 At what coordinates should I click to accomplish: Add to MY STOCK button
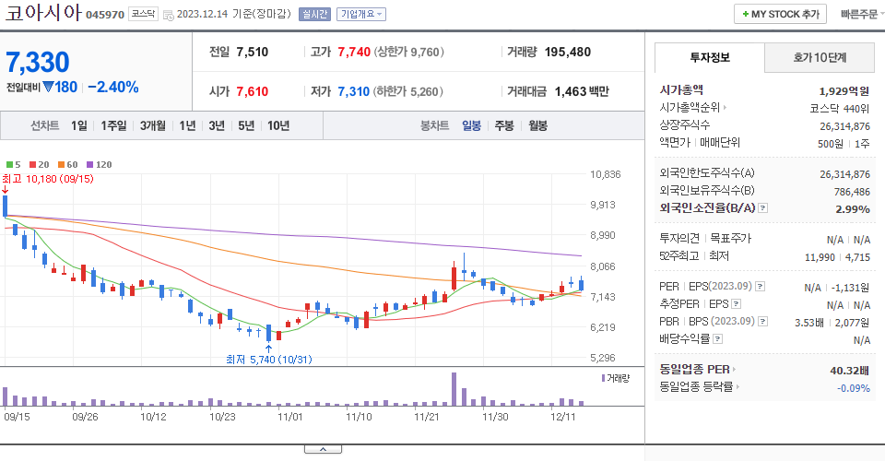pos(780,14)
